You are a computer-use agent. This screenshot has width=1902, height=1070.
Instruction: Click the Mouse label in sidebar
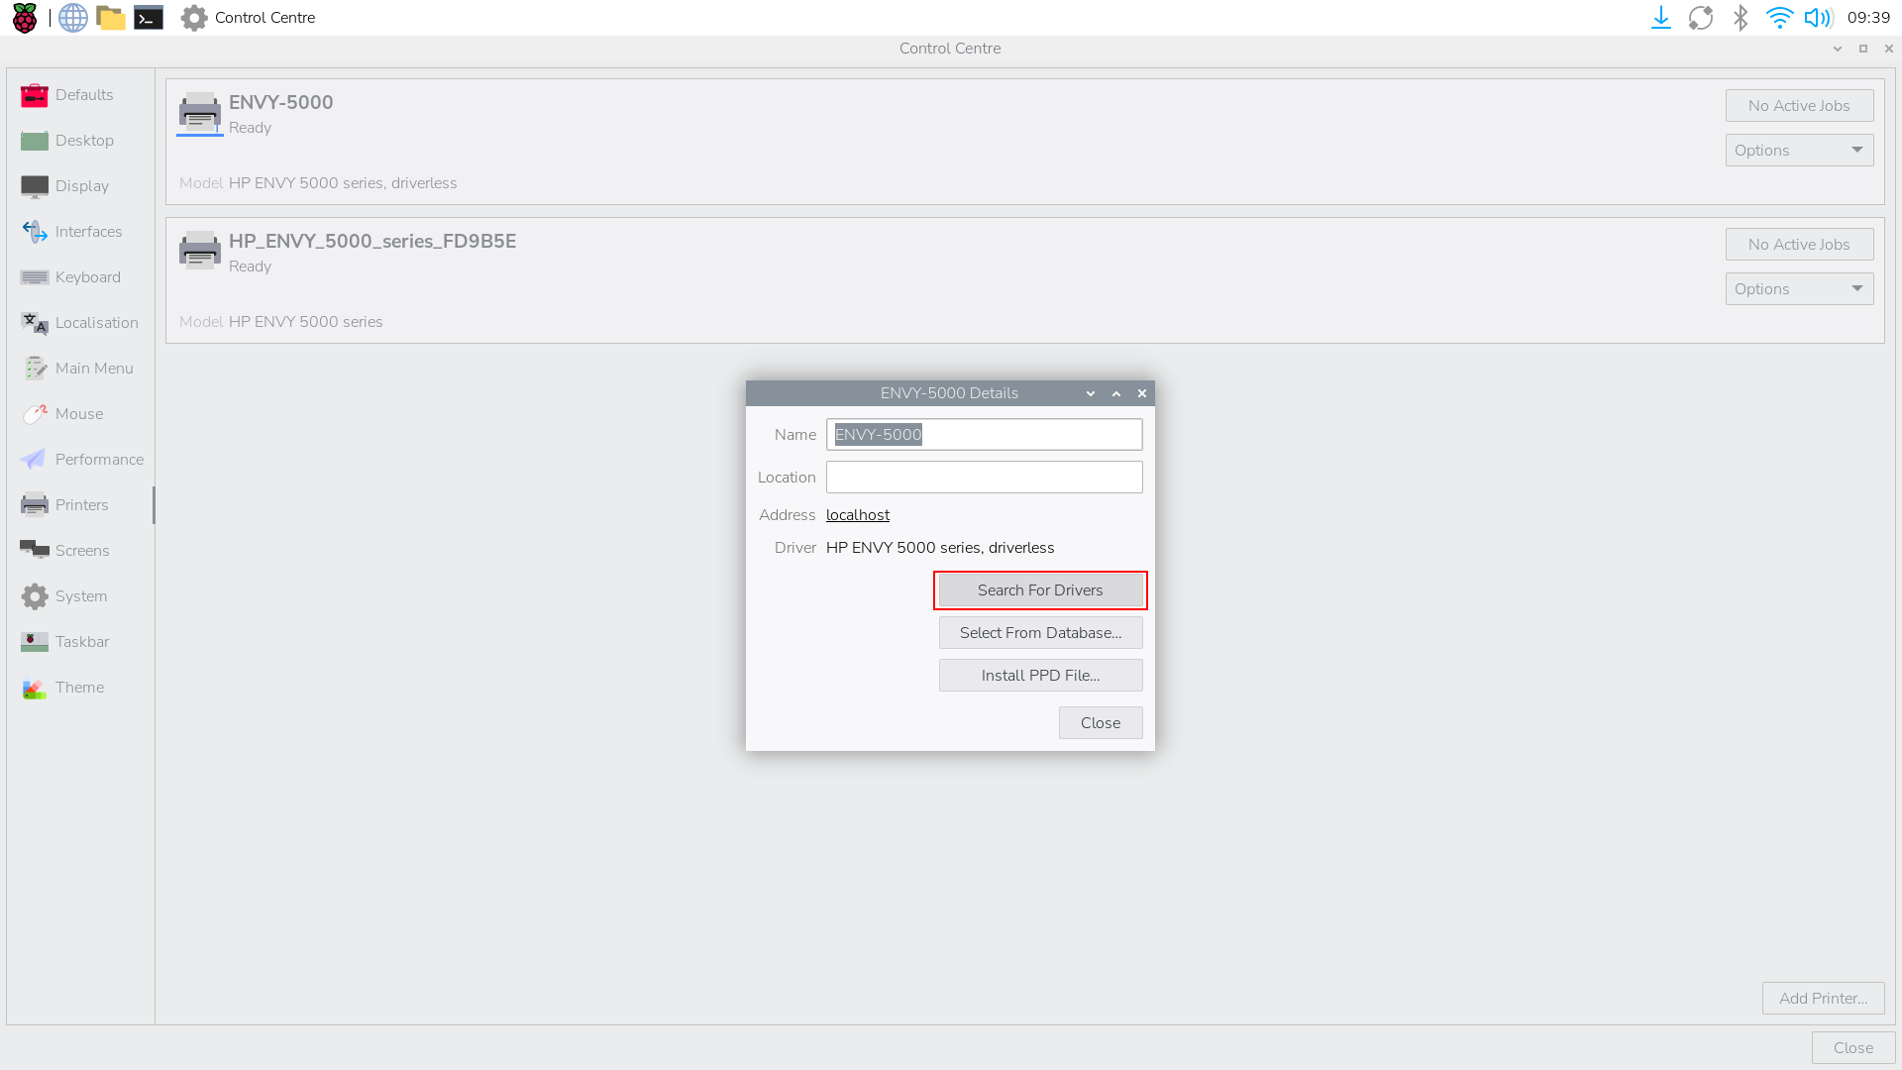click(79, 414)
